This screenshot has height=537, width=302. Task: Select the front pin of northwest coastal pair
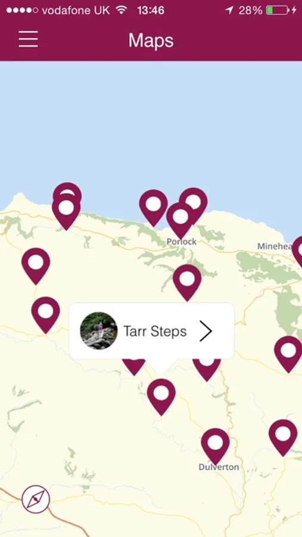pos(66,211)
